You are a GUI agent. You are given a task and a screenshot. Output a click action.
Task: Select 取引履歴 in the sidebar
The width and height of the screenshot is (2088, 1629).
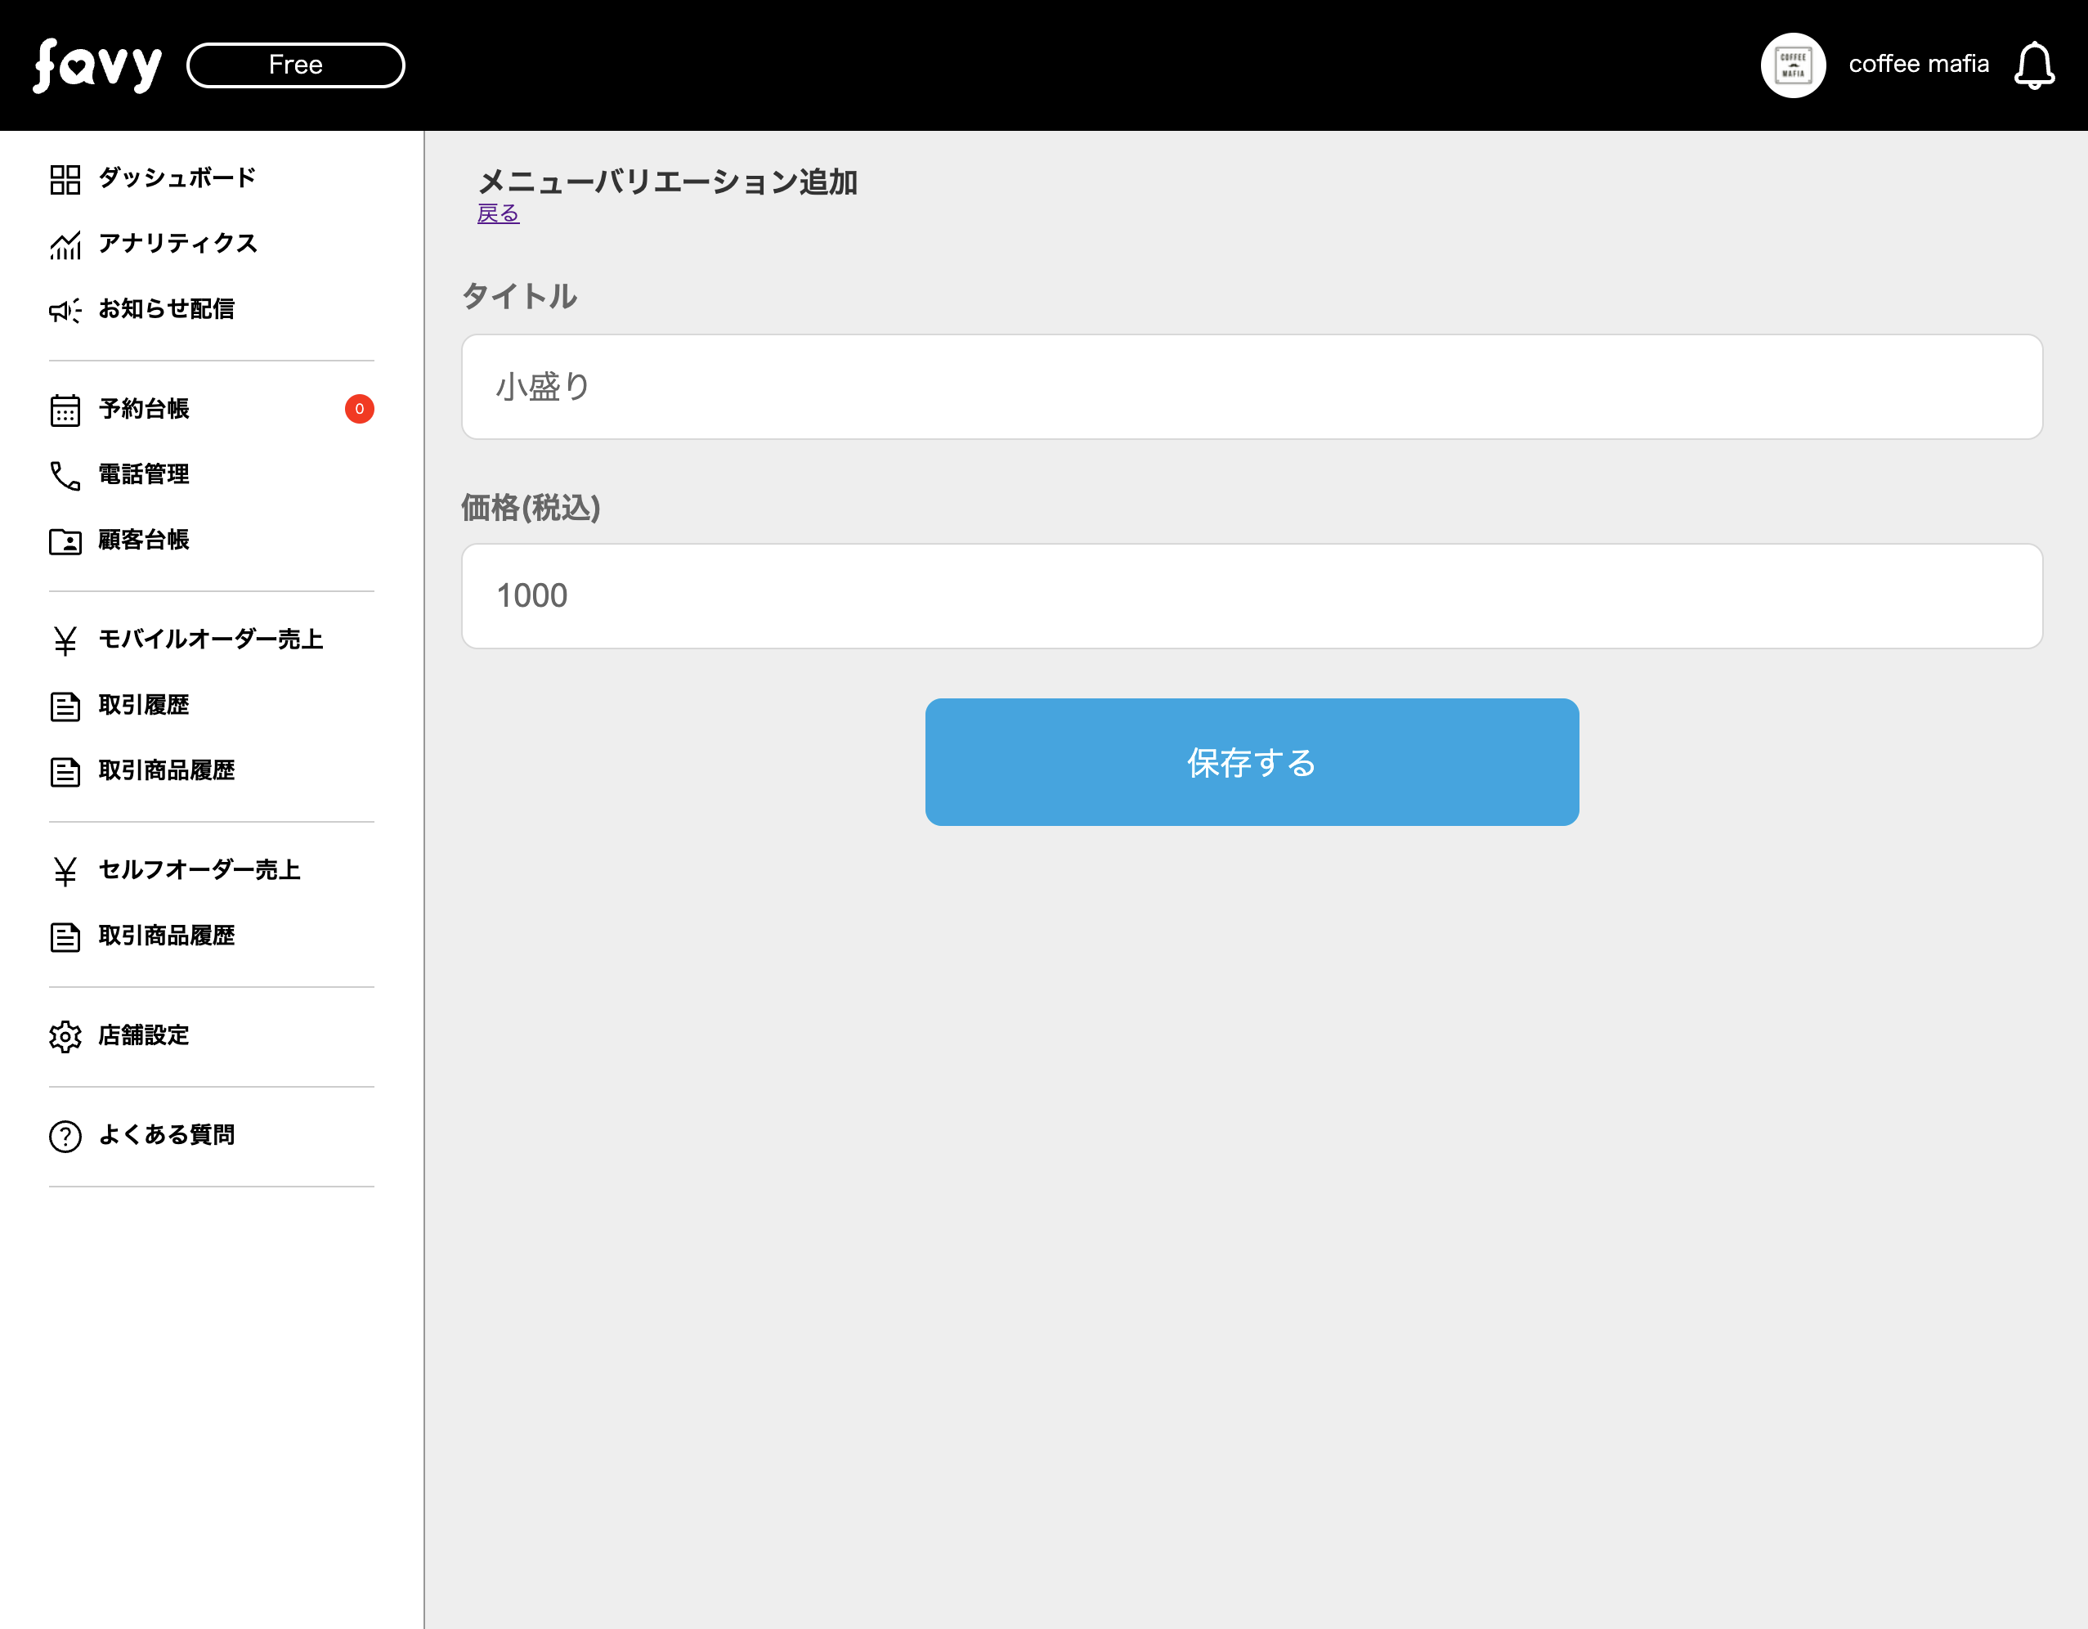coord(143,705)
